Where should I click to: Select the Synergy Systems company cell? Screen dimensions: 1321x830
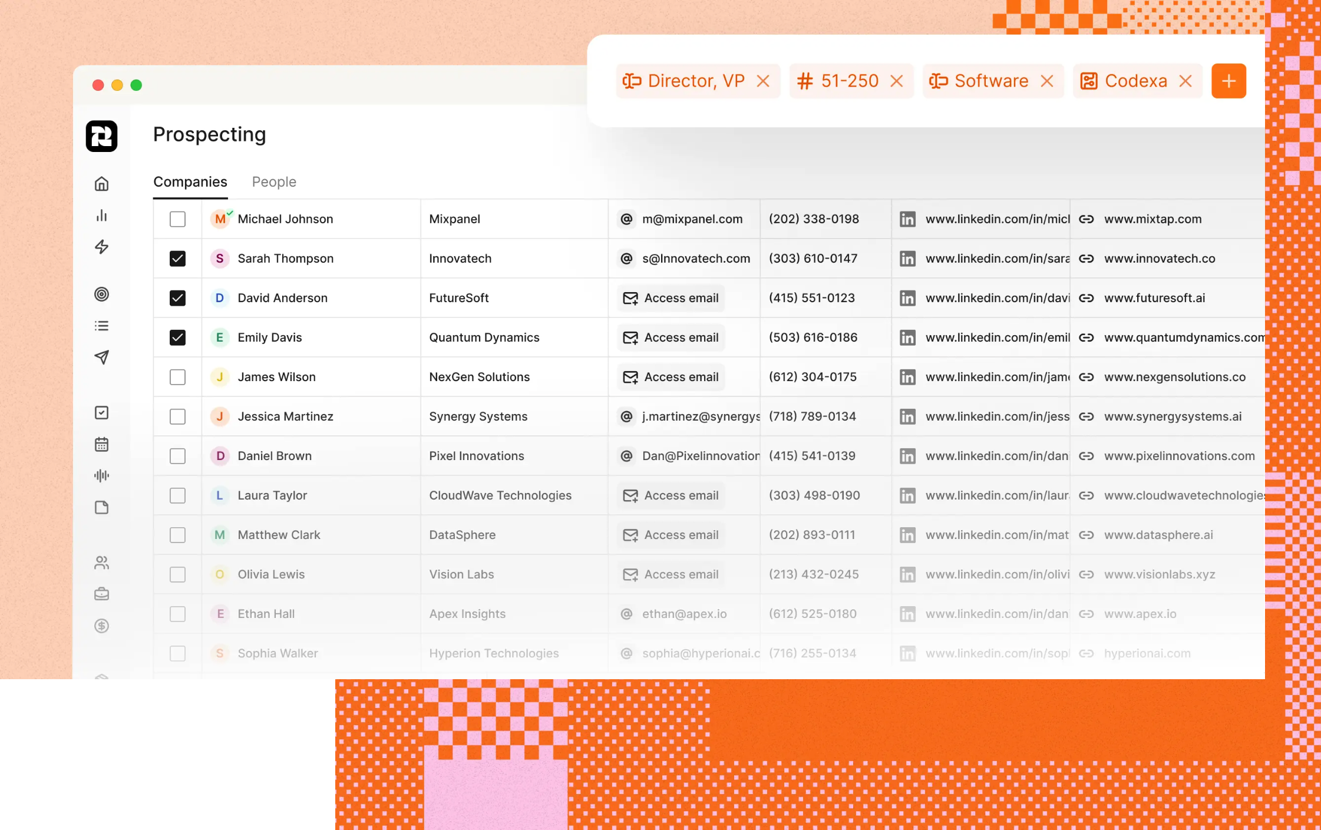pyautogui.click(x=514, y=416)
